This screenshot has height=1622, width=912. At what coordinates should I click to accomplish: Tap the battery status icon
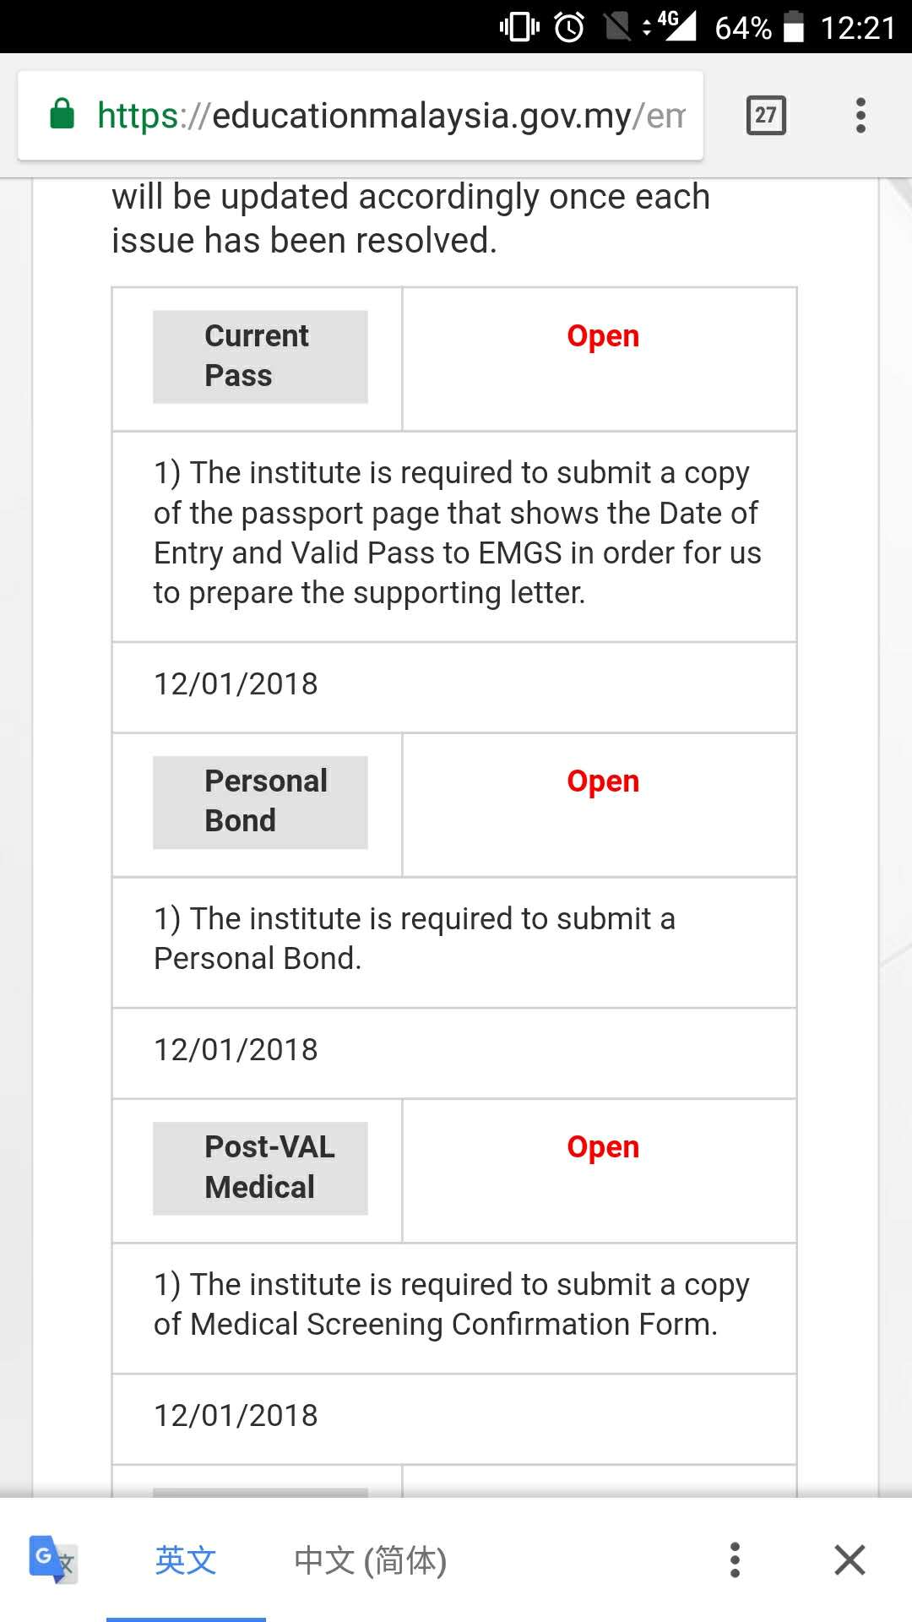(794, 27)
